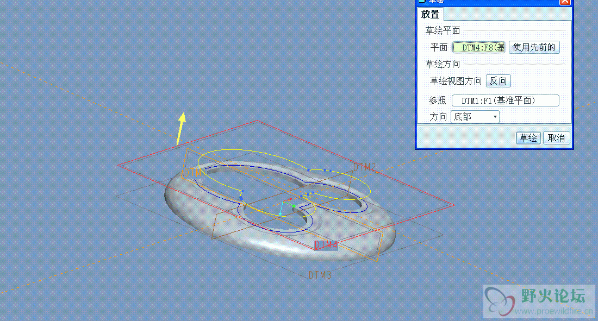The width and height of the screenshot is (598, 321).
Task: Select the DTM4 datum plane label
Action: [x=326, y=245]
